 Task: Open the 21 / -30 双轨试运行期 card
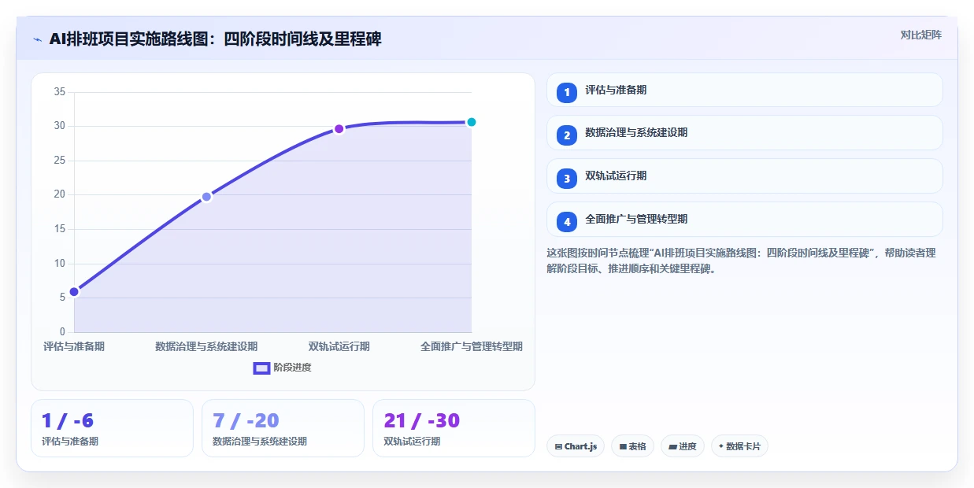[454, 428]
